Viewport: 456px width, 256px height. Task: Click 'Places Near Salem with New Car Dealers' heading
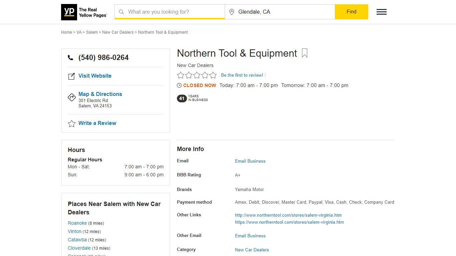tap(114, 208)
